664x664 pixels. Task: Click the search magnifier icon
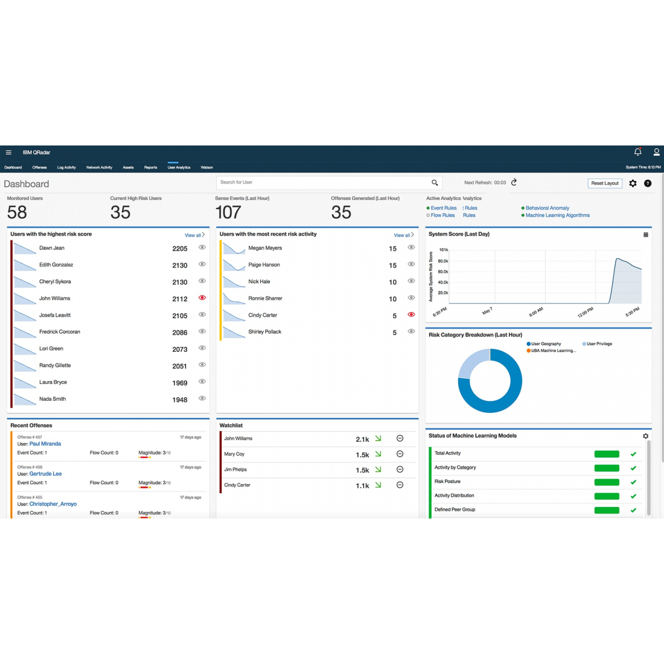435,182
